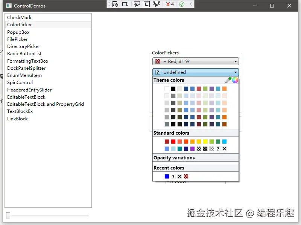
Task: Open the '~ Red, 31 %' color dropdown
Action: [195, 61]
